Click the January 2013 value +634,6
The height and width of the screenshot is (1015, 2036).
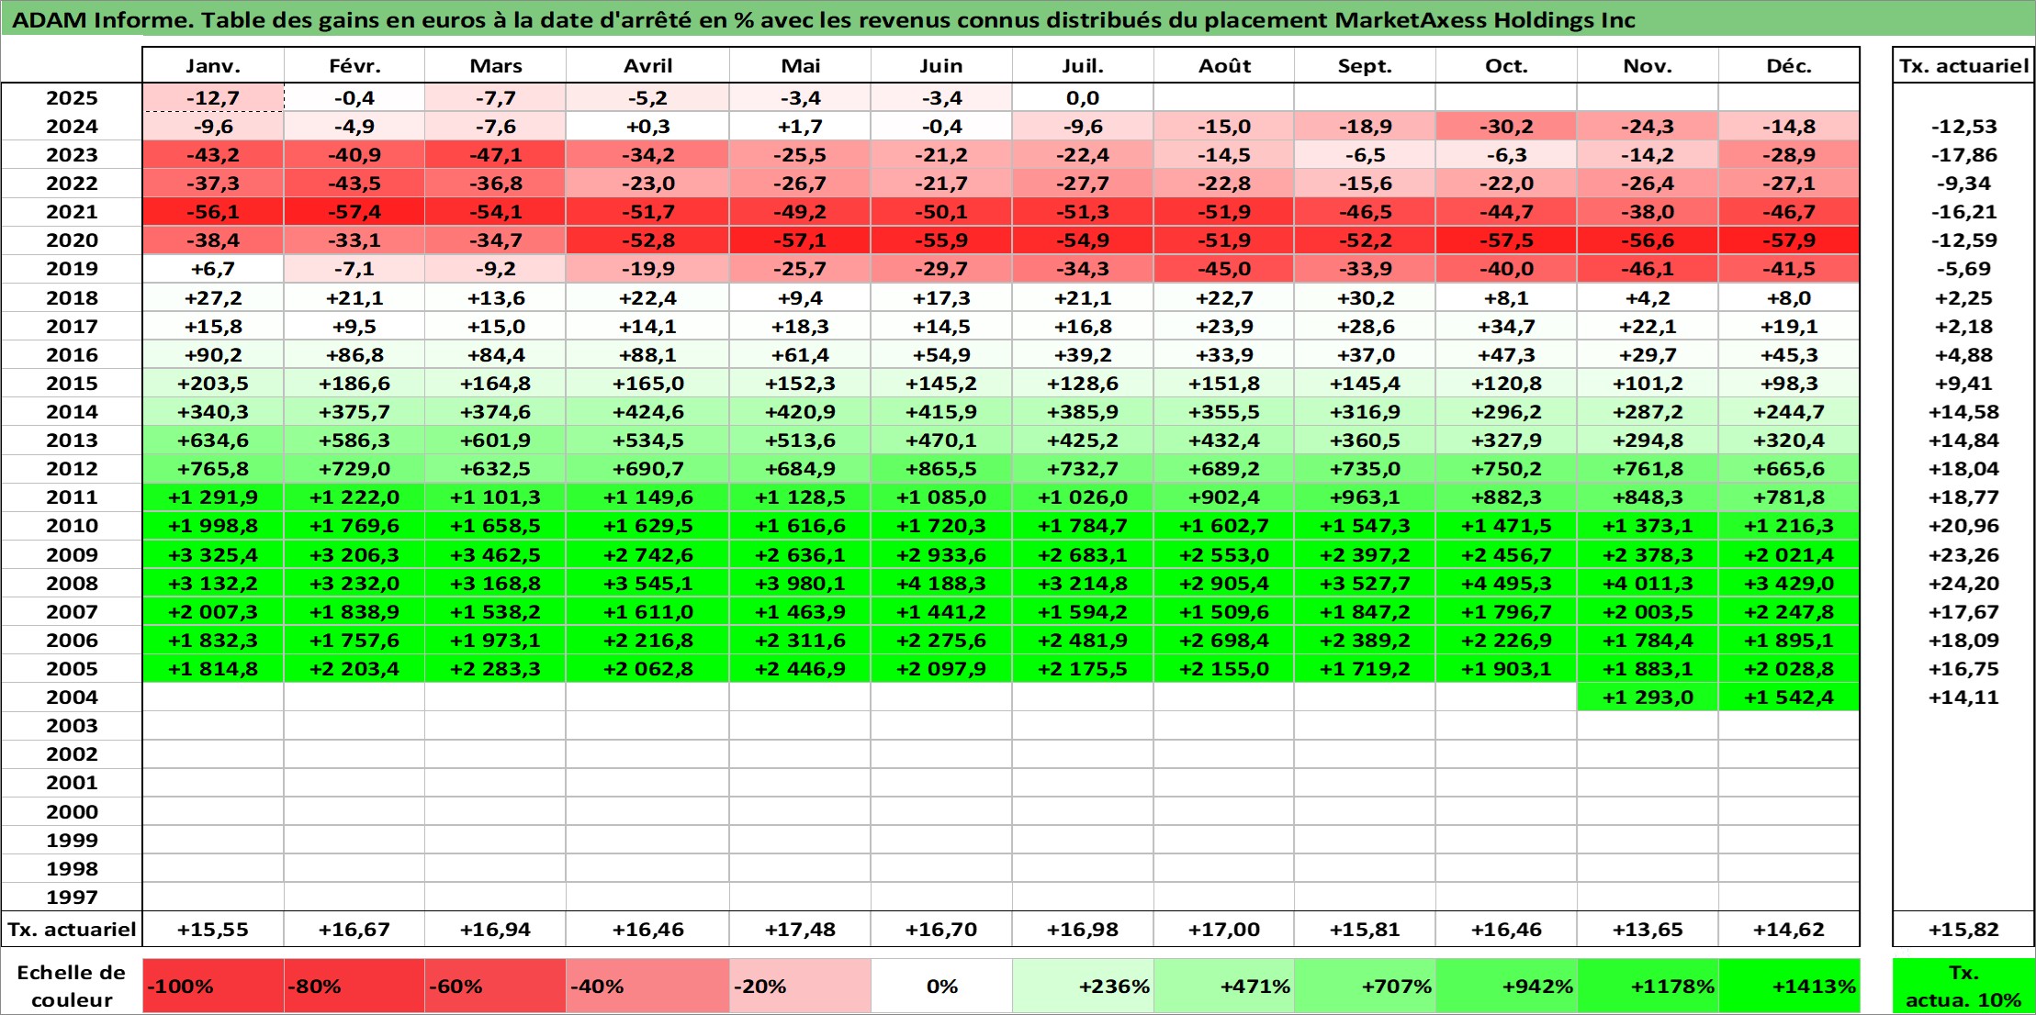(x=213, y=441)
